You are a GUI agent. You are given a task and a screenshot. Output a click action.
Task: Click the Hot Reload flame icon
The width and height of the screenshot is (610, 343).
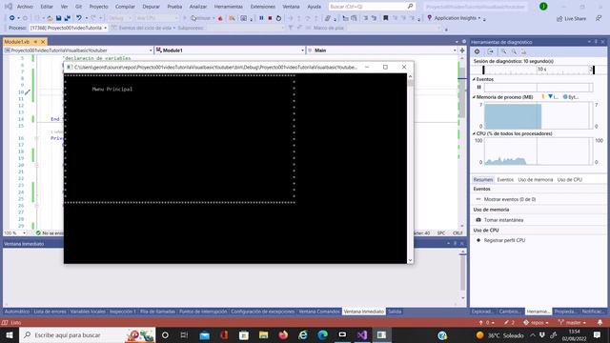click(220, 18)
